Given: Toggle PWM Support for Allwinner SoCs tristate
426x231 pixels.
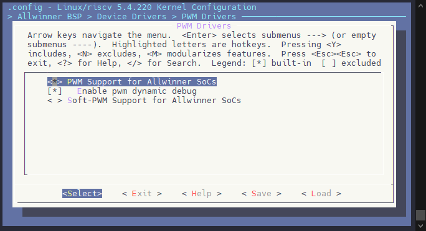Looking at the screenshot, I should [x=55, y=82].
